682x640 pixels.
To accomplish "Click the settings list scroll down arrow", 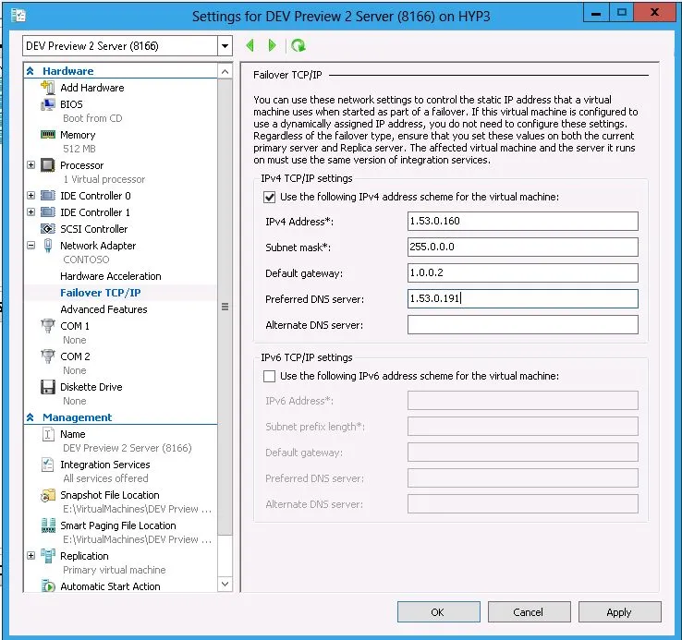I will pyautogui.click(x=225, y=584).
